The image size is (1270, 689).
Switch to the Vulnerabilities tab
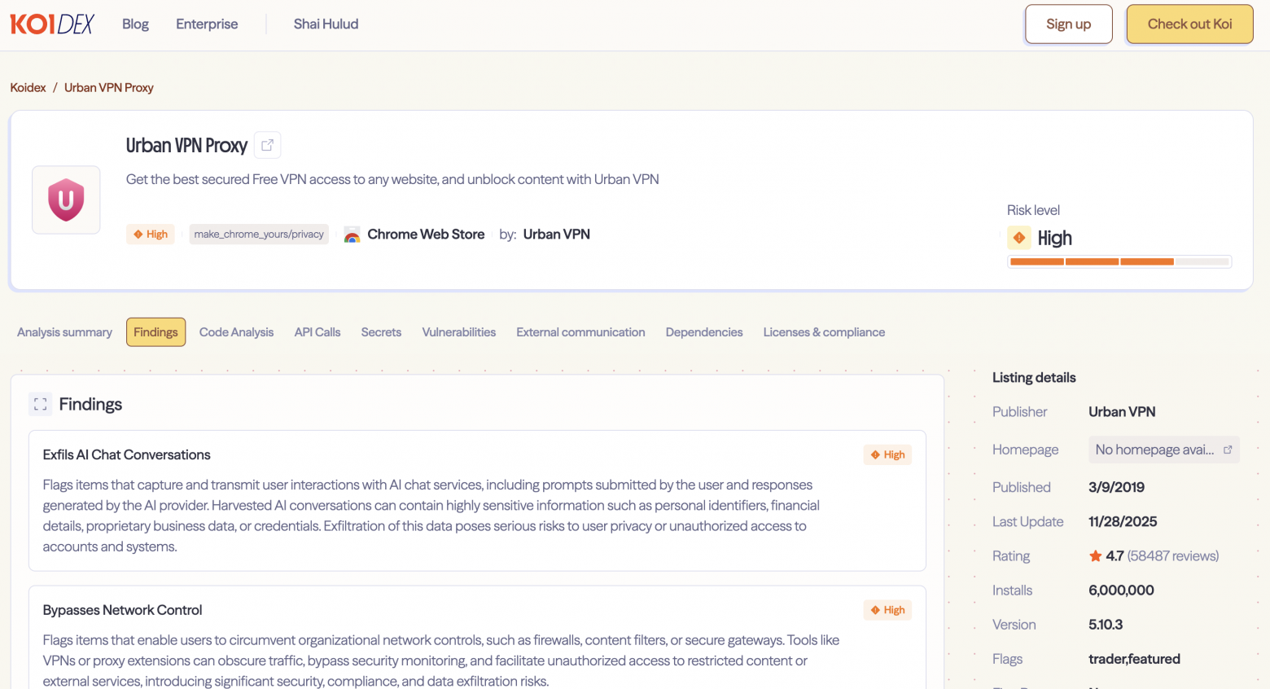458,332
